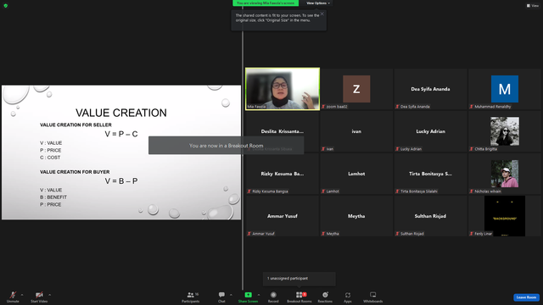Select Lamhot's participant tile
543x305 pixels.
coord(356,174)
